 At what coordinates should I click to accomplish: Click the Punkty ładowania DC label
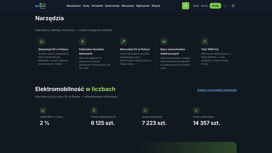tap(103, 117)
